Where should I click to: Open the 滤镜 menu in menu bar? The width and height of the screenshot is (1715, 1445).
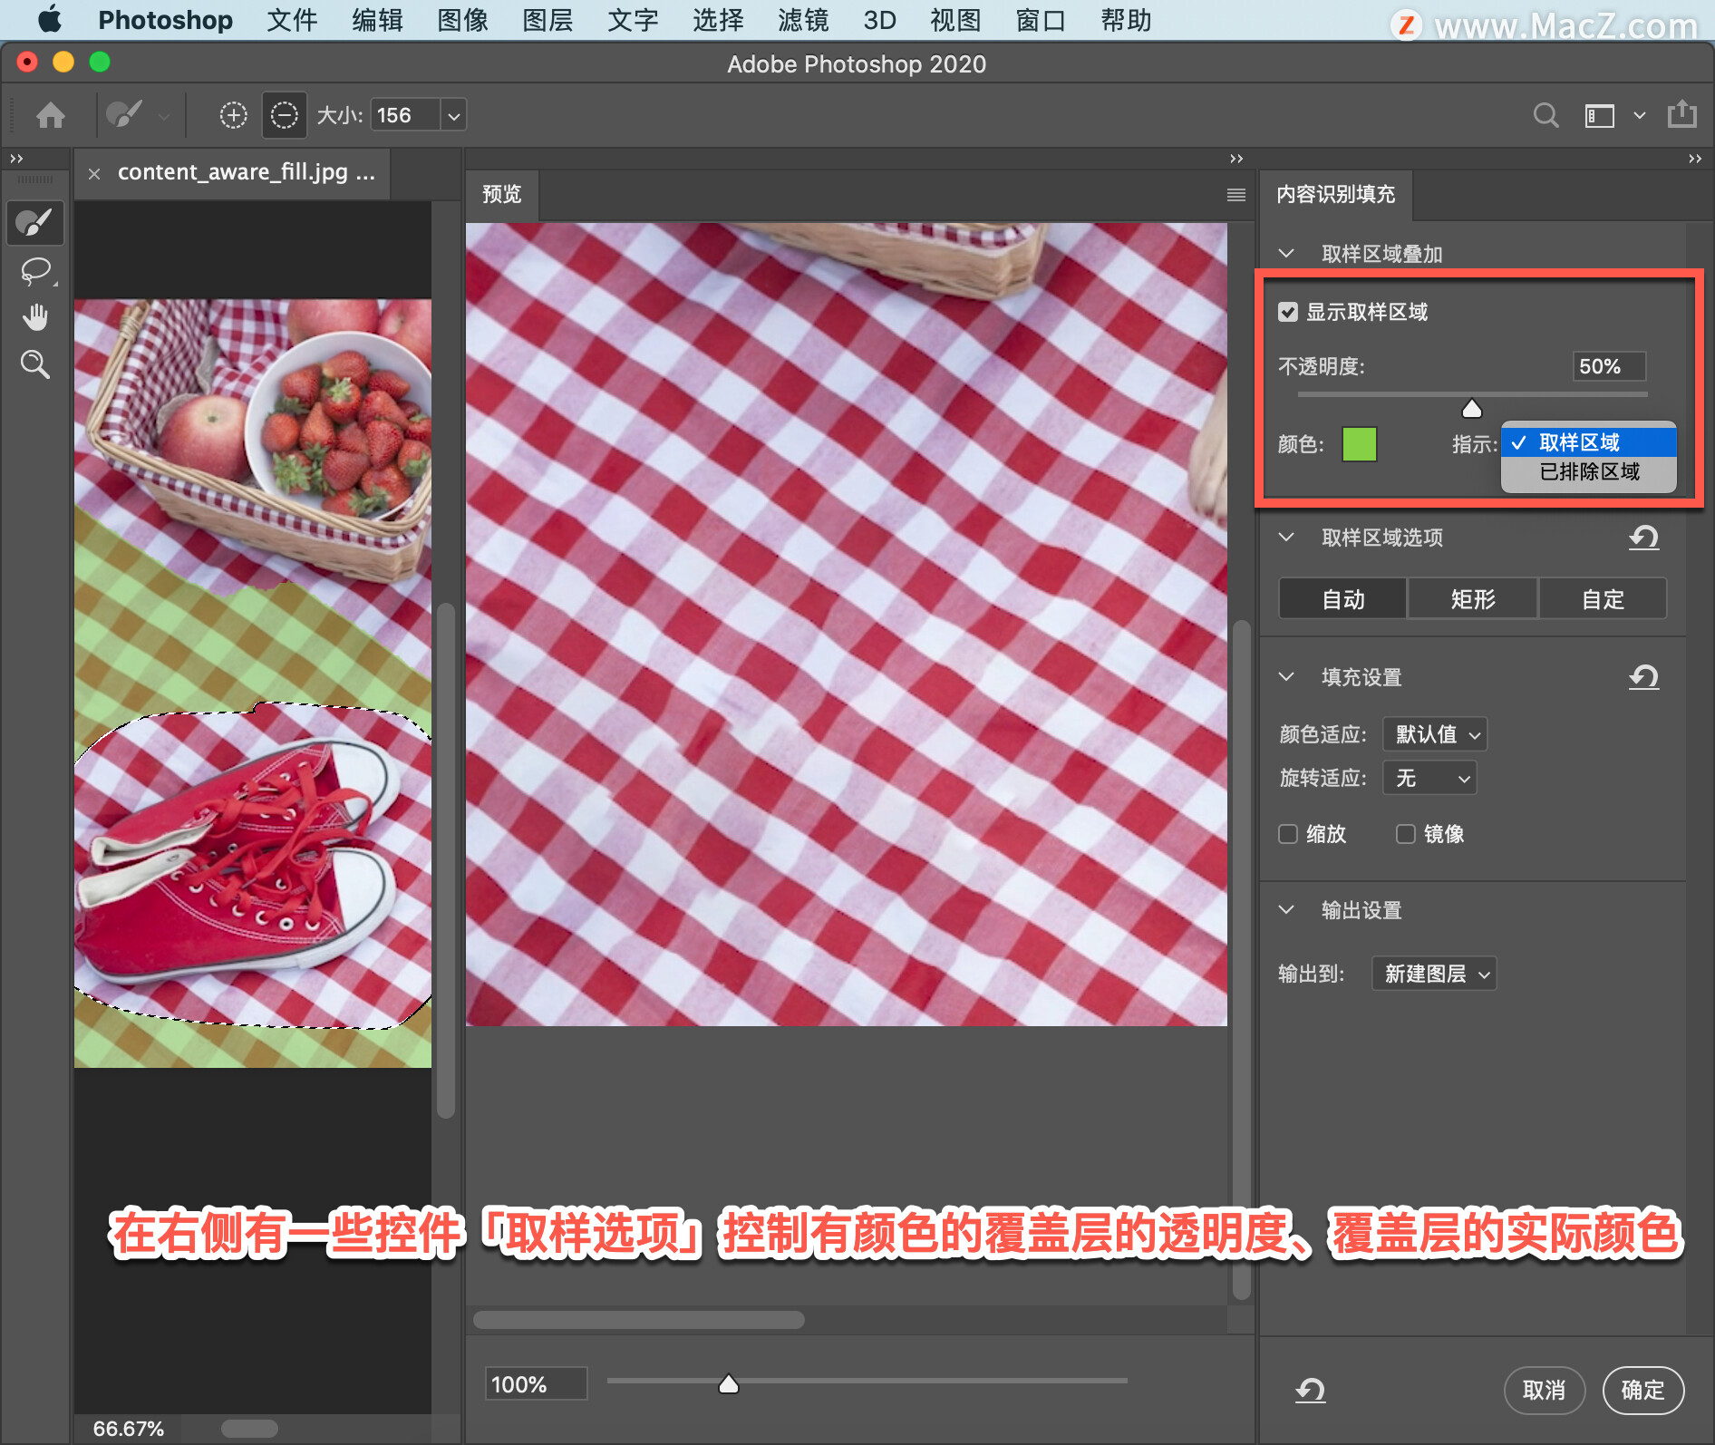[803, 20]
